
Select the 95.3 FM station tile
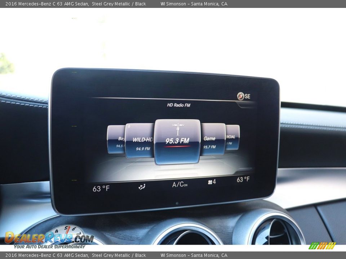[177, 142]
